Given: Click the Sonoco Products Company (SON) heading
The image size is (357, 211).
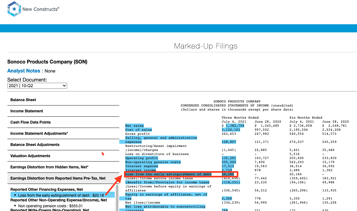Looking at the screenshot, I should tap(47, 62).
